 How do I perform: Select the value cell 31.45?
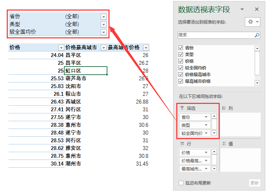tap(128, 164)
